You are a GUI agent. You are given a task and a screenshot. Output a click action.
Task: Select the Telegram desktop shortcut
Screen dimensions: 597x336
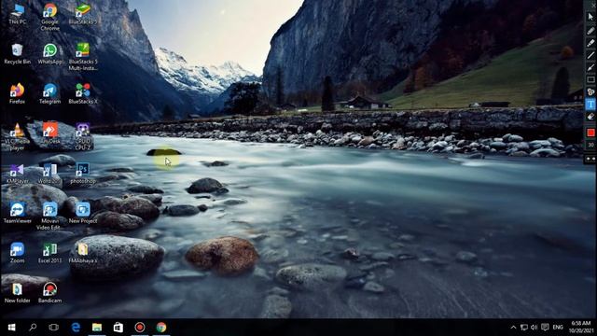point(49,93)
